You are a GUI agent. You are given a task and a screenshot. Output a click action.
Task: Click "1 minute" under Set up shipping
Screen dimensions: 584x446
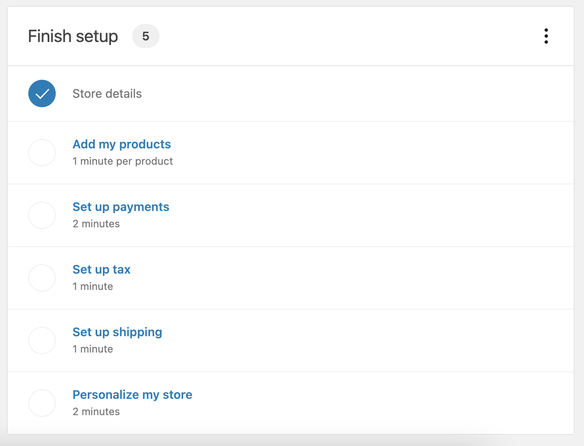[x=93, y=349]
